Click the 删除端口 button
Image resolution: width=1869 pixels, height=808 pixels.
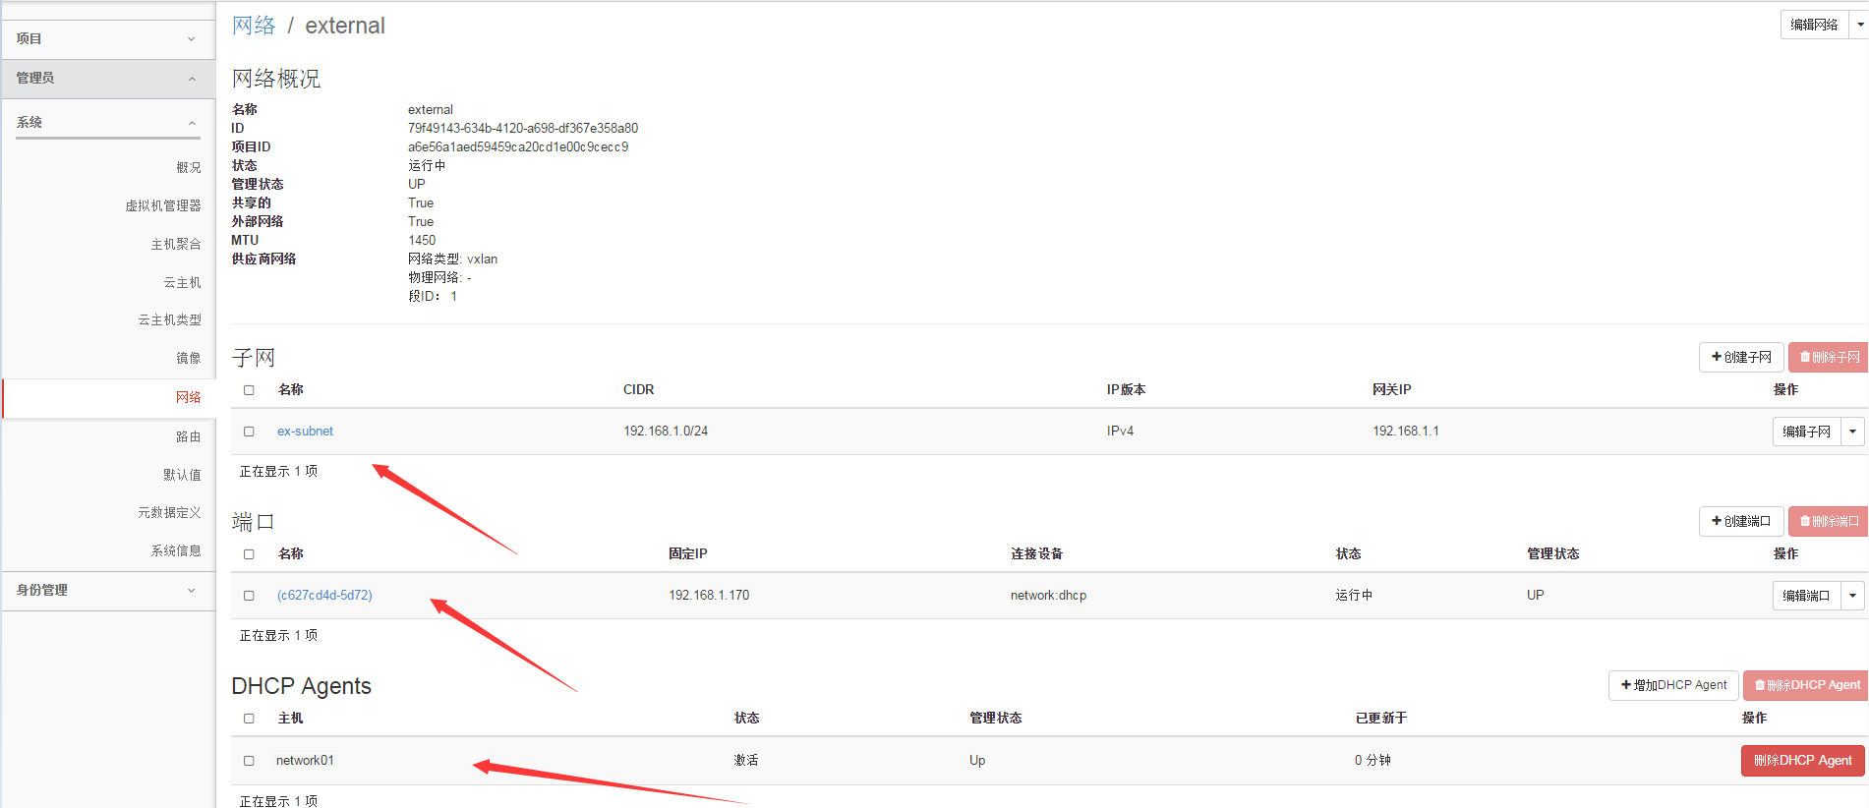1829,522
